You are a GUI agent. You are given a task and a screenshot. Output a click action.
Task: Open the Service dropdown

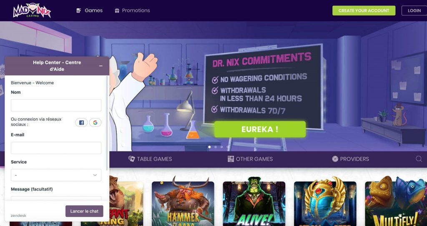pos(56,175)
